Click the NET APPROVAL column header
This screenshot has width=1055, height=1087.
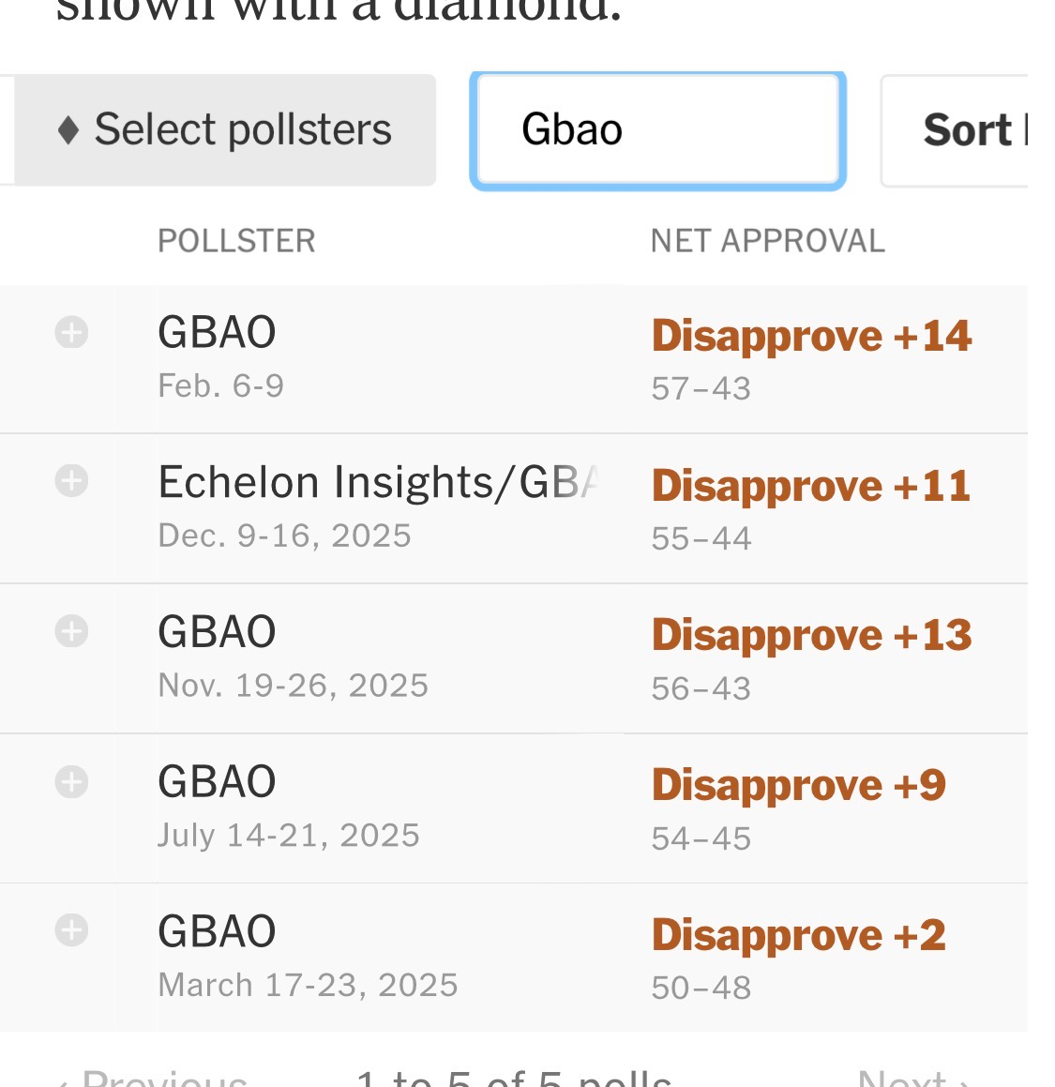pos(767,241)
